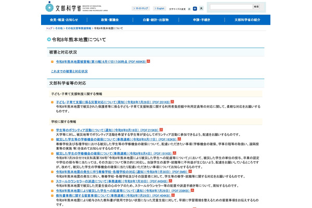
Task: Click 令和8年熊本地震について text in breadcrumb
Action: point(109,28)
